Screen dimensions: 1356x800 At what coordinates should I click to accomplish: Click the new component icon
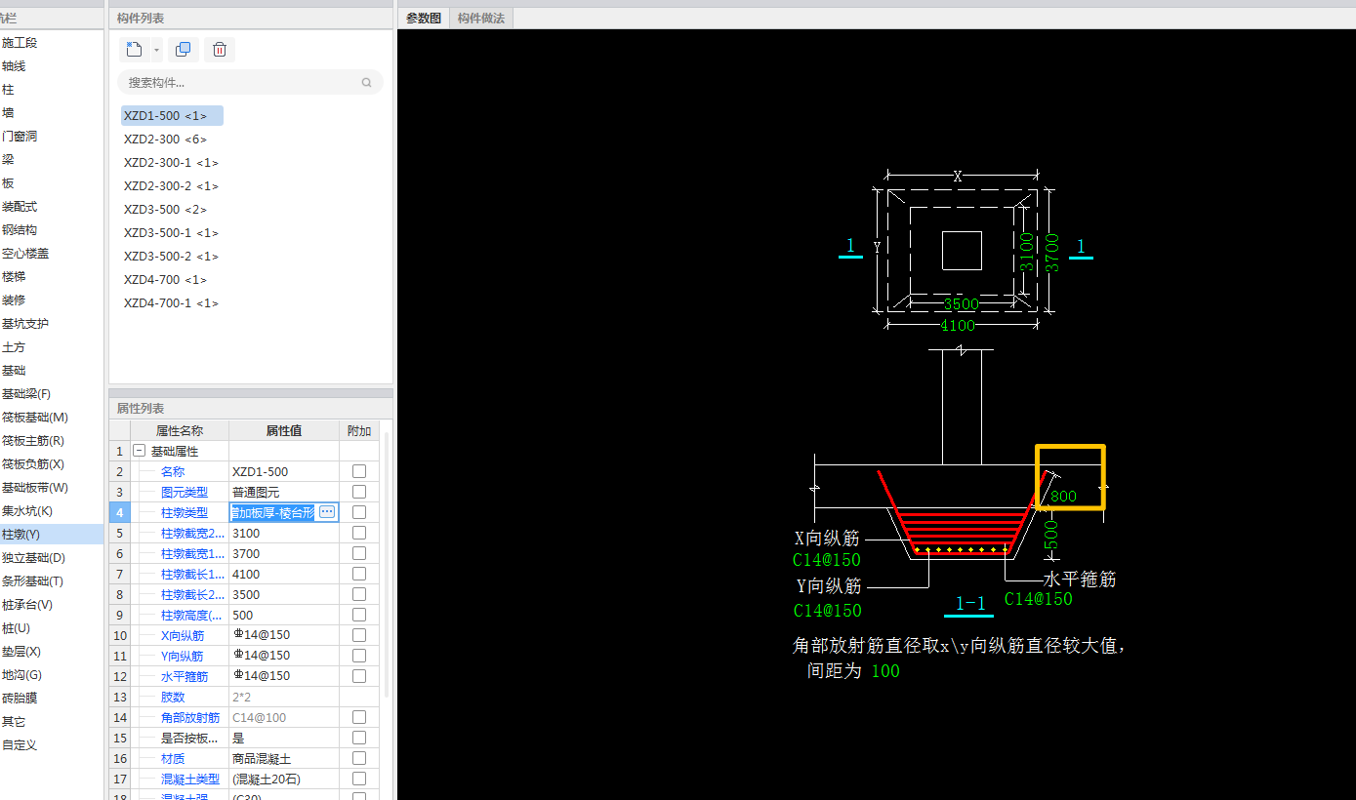(135, 50)
